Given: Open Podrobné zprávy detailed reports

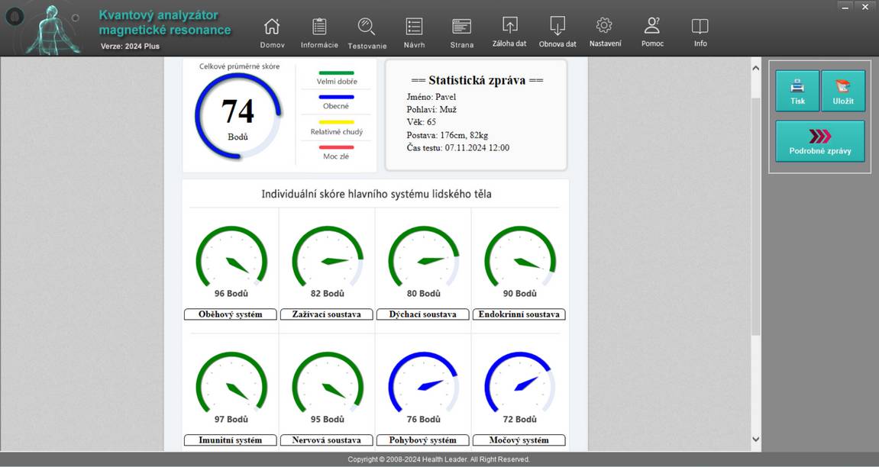Looking at the screenshot, I should 820,141.
